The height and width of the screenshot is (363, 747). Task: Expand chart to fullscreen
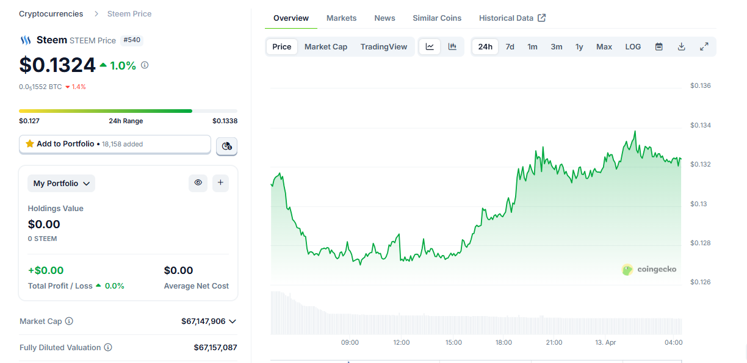(704, 47)
